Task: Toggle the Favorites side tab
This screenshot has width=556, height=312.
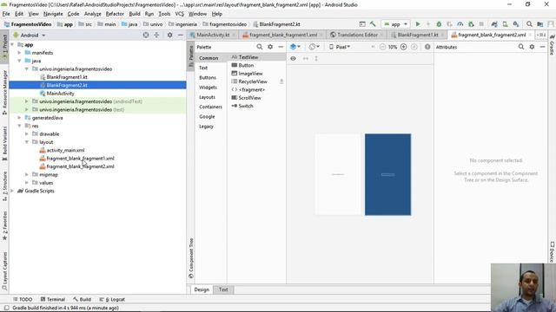Action: coord(4,225)
